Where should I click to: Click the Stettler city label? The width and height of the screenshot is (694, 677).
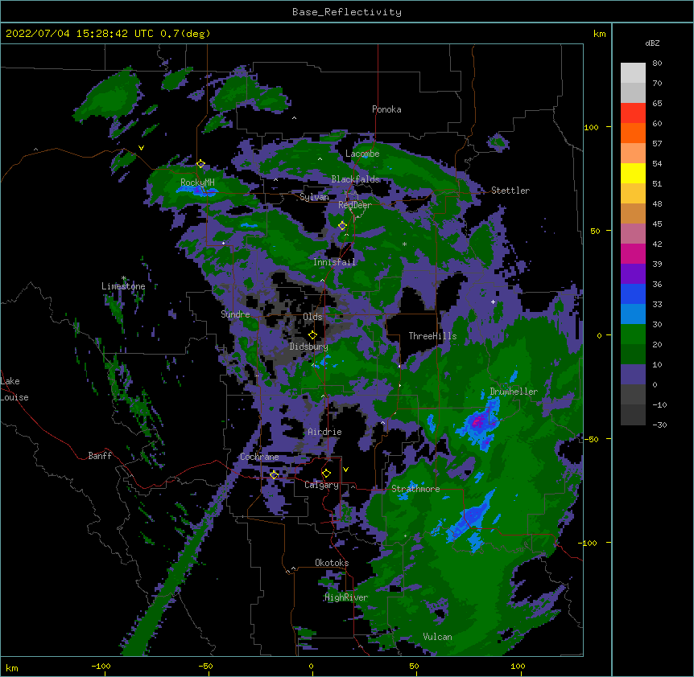(510, 191)
